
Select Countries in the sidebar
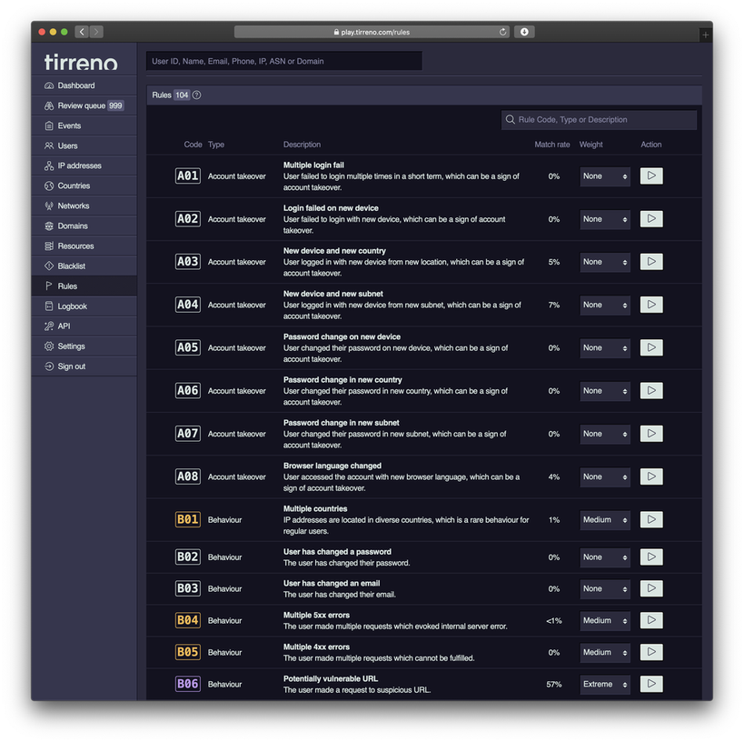(84, 185)
